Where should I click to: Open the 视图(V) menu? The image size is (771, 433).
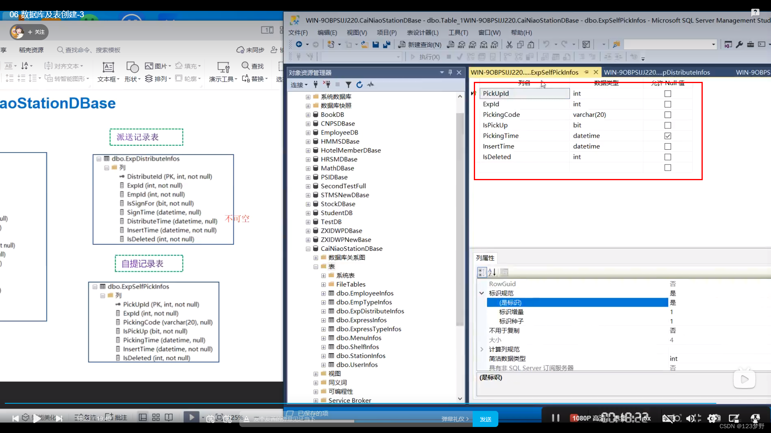click(x=357, y=33)
